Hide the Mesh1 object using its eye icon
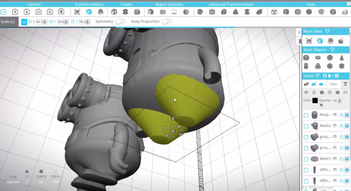 [335, 158]
